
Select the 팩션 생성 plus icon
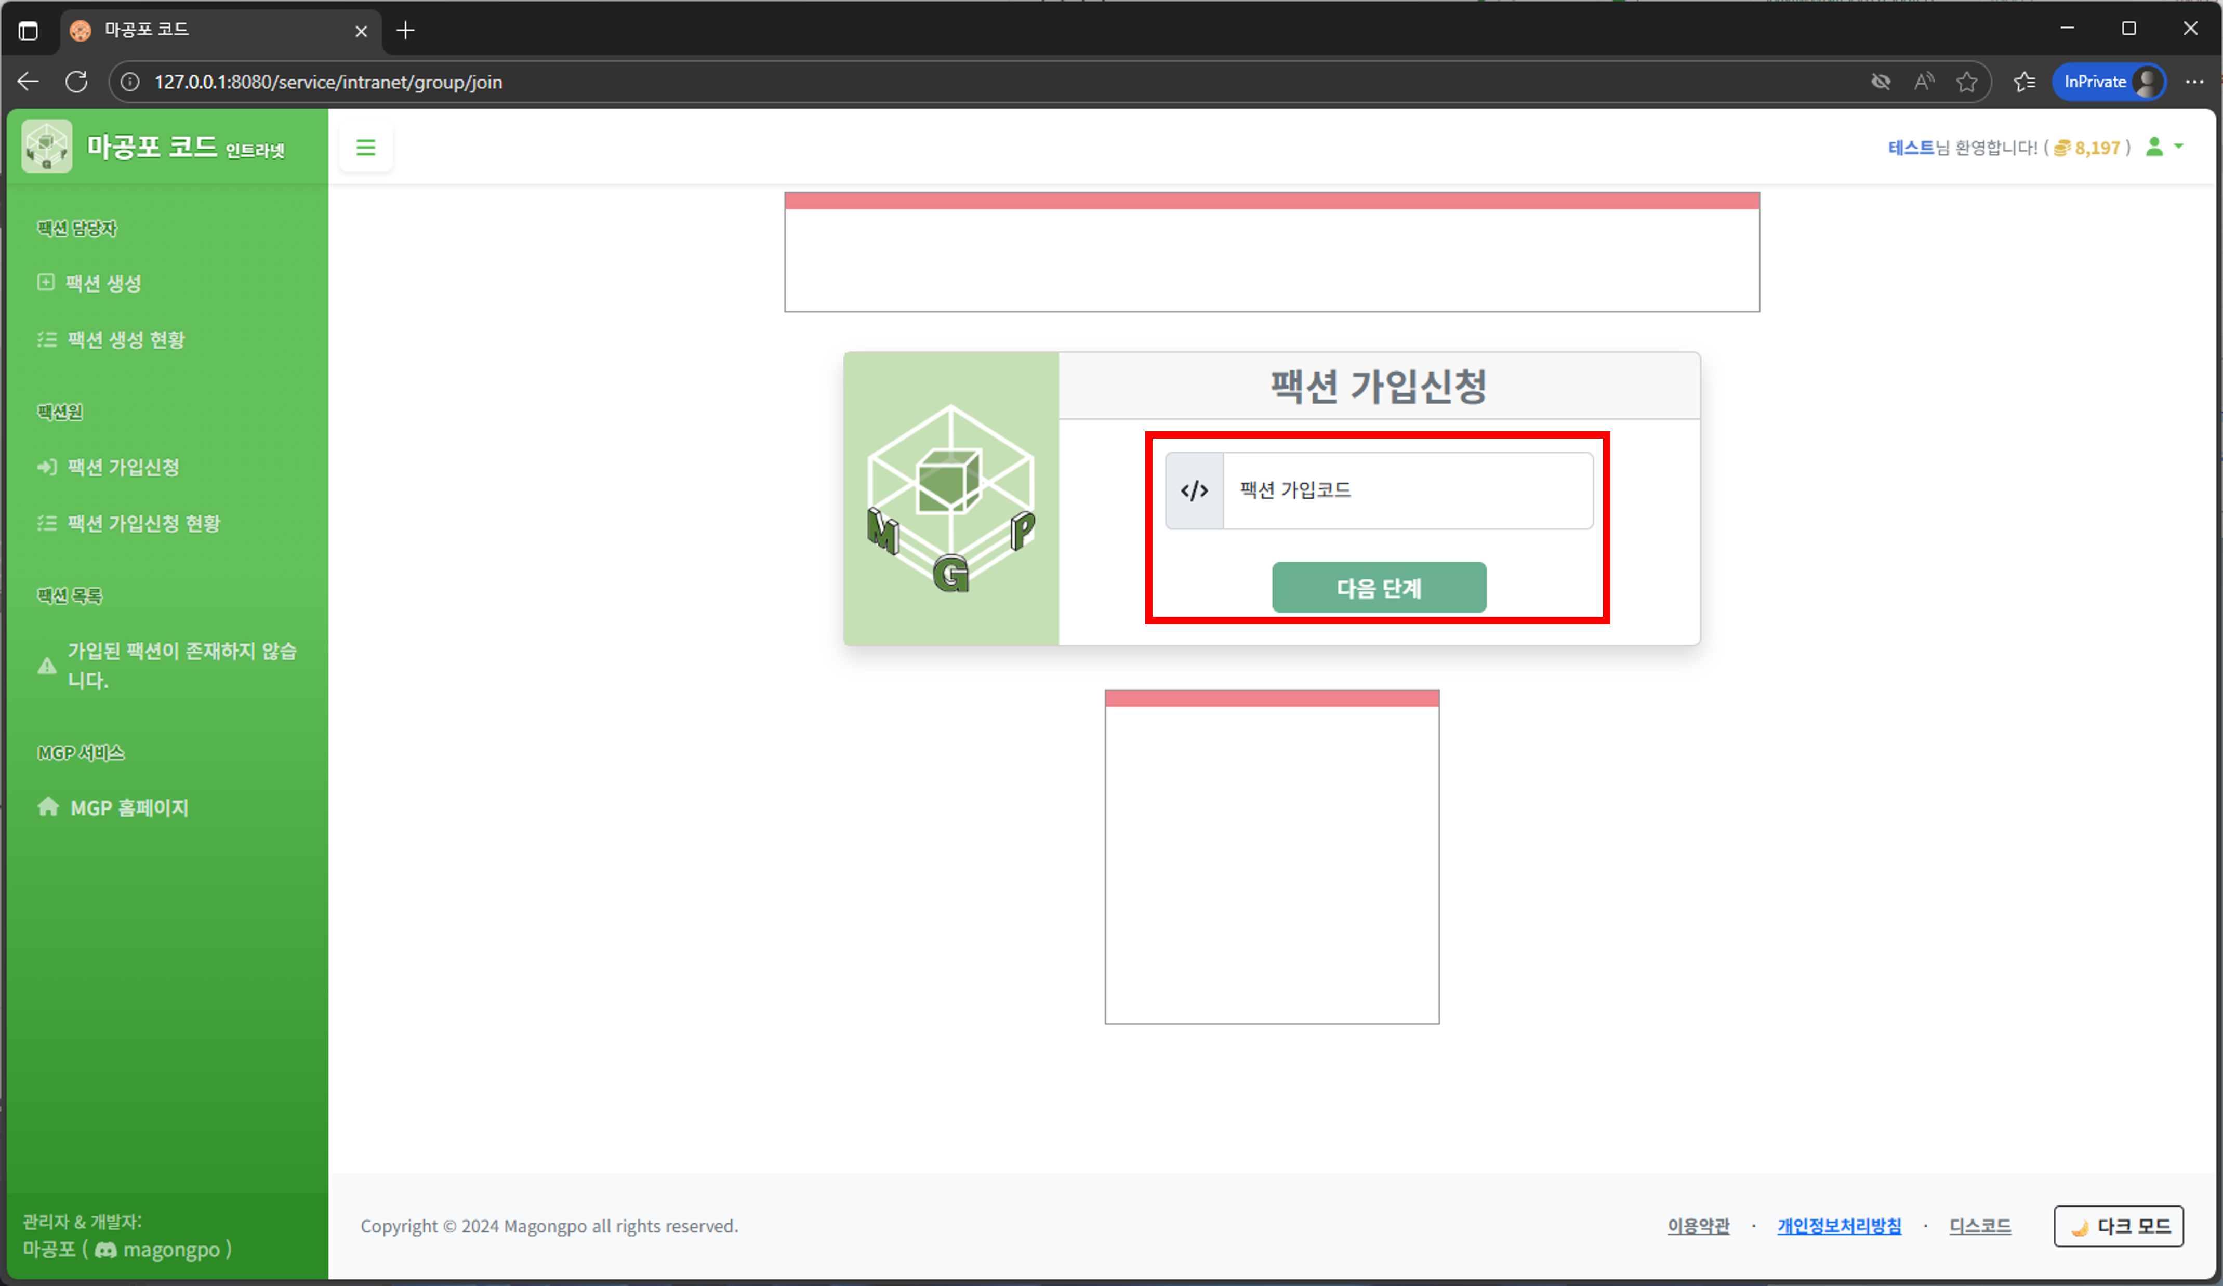[46, 282]
